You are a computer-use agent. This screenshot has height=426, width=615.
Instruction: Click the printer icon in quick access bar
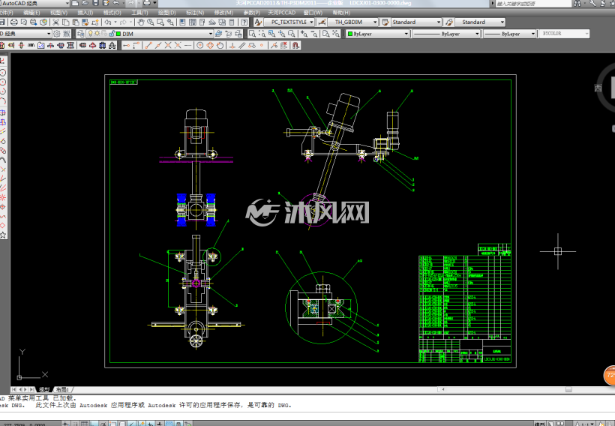click(x=147, y=3)
